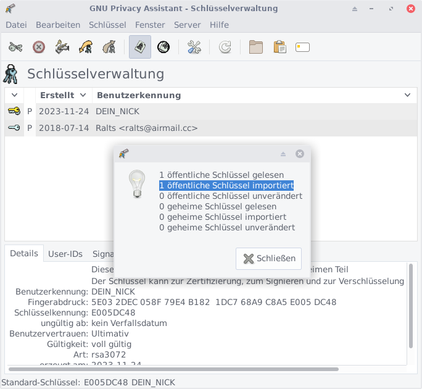Switch to the brief key list view
The image size is (422, 389).
pos(140,47)
